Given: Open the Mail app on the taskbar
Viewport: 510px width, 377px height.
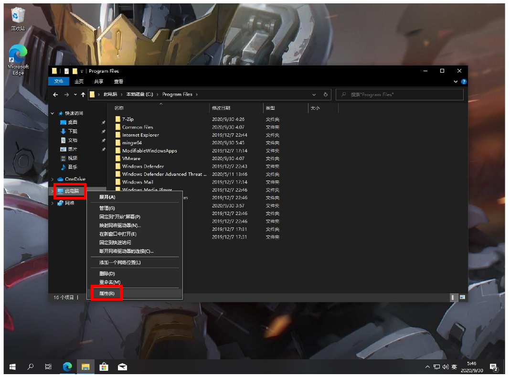Looking at the screenshot, I should pos(122,366).
